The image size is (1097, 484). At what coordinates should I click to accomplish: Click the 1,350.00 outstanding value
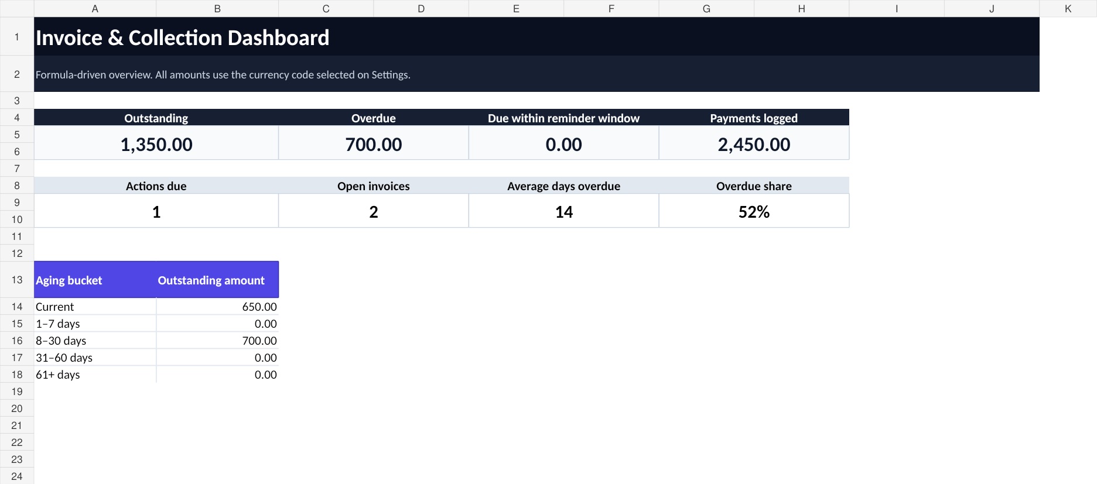click(x=156, y=143)
